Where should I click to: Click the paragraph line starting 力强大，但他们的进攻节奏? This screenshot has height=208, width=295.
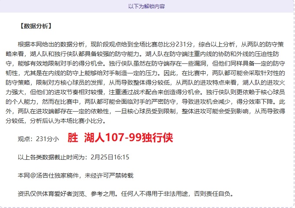pos(145,92)
